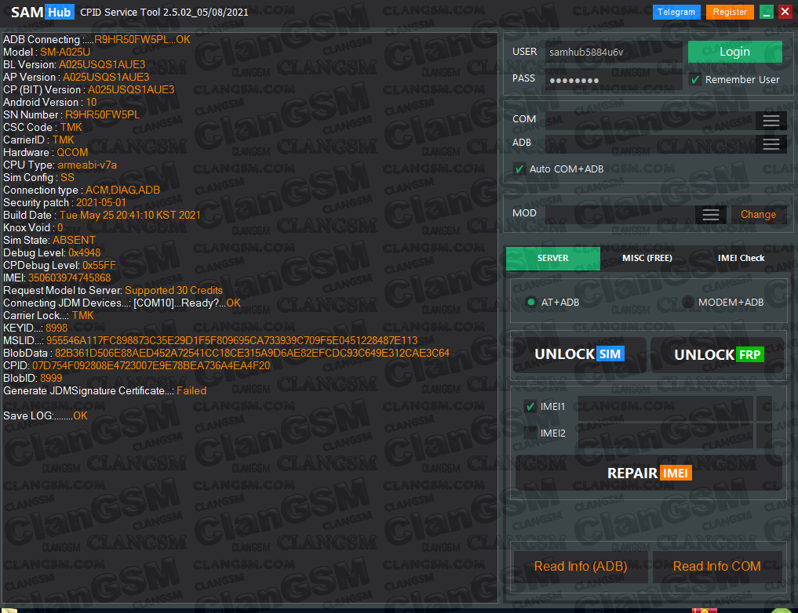Select the 'CSC Code : TMK' log line
Screen dimensions: 798x613
pyautogui.click(x=42, y=128)
